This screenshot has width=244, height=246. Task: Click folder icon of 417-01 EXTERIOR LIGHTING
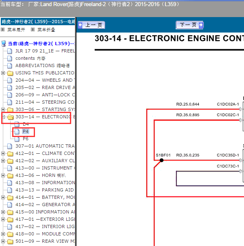pos(10,219)
